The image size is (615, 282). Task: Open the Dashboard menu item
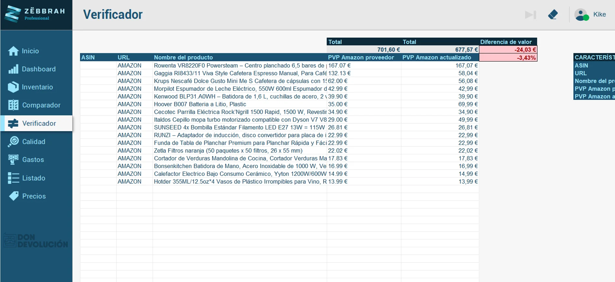coord(39,69)
